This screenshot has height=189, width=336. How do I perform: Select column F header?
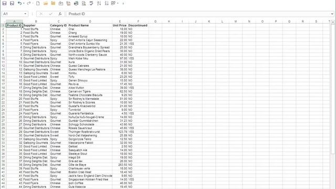click(x=138, y=22)
